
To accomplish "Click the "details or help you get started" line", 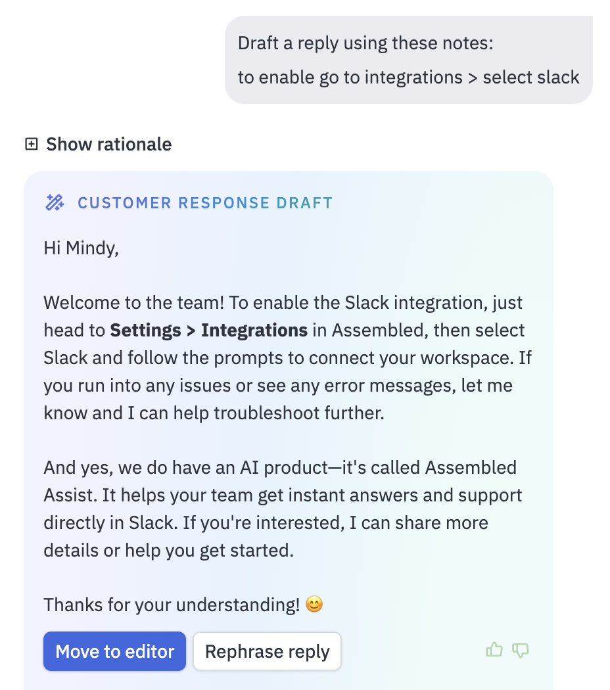I will (168, 551).
